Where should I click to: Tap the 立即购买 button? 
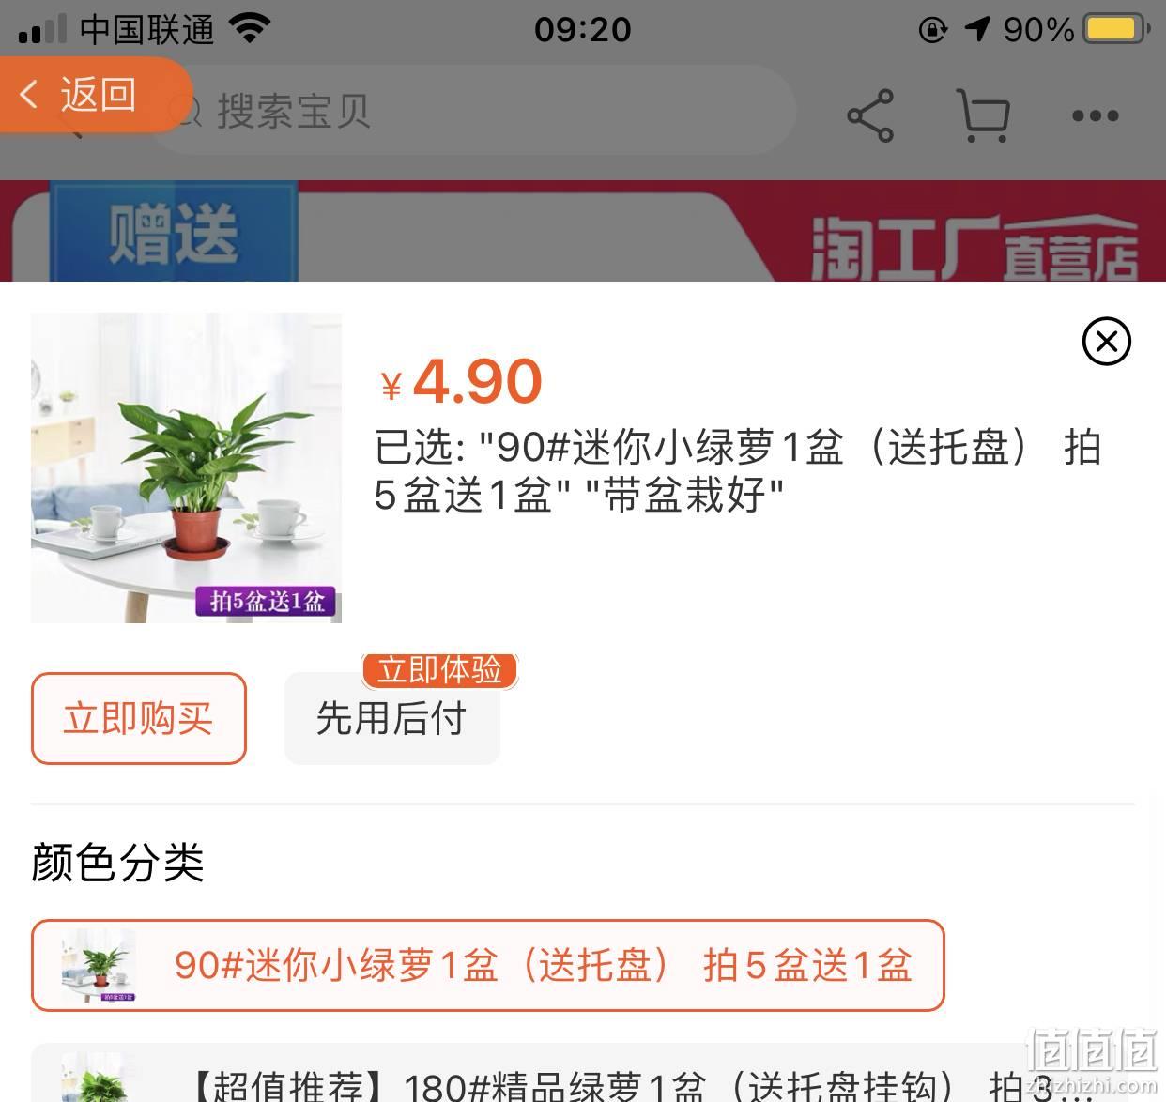tap(139, 718)
